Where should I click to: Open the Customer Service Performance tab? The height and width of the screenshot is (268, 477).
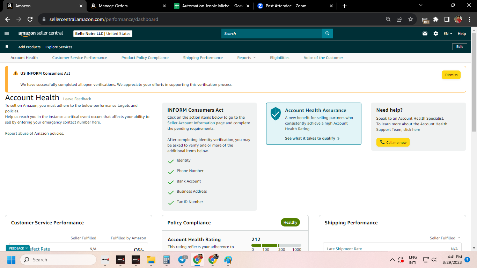tap(80, 58)
